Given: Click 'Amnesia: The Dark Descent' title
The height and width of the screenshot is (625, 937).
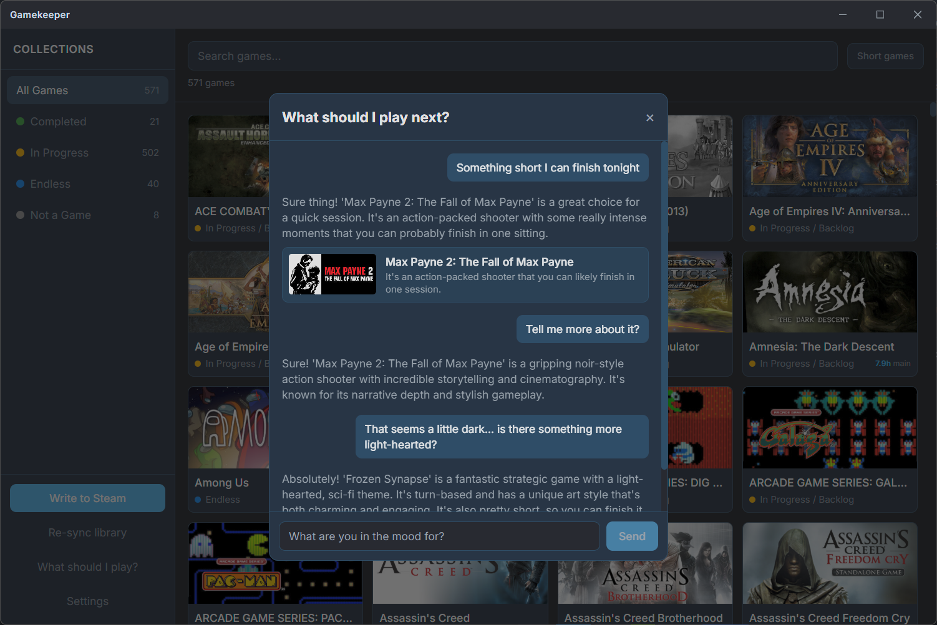Looking at the screenshot, I should coord(822,347).
